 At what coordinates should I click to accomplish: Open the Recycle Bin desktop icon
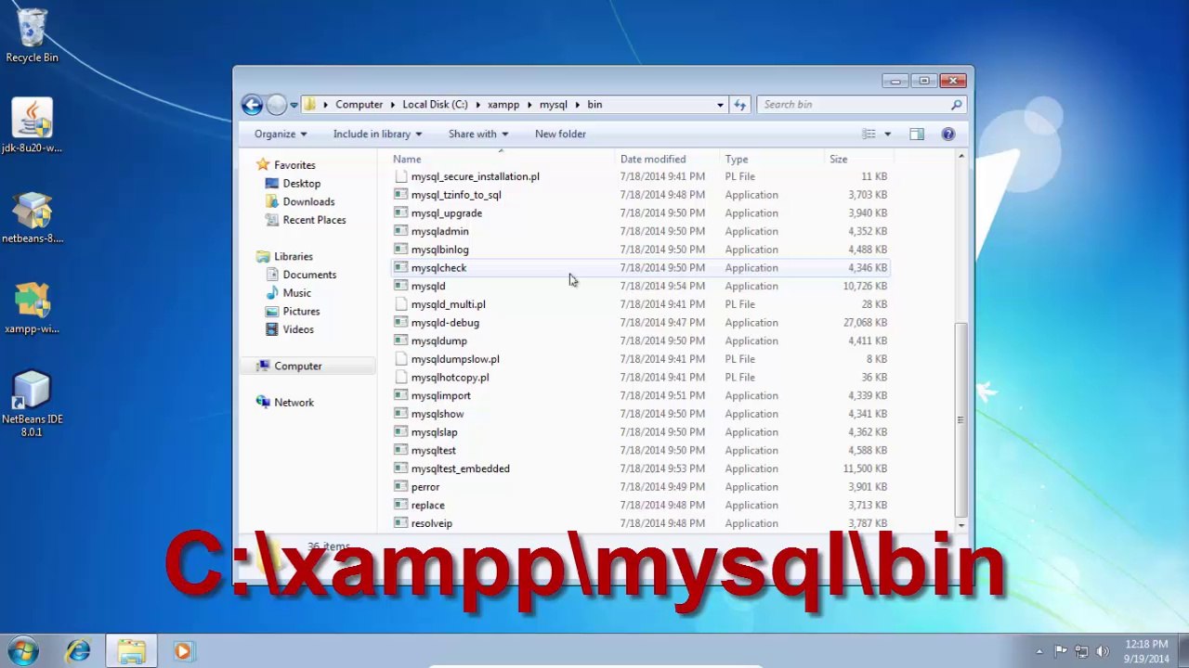32,36
